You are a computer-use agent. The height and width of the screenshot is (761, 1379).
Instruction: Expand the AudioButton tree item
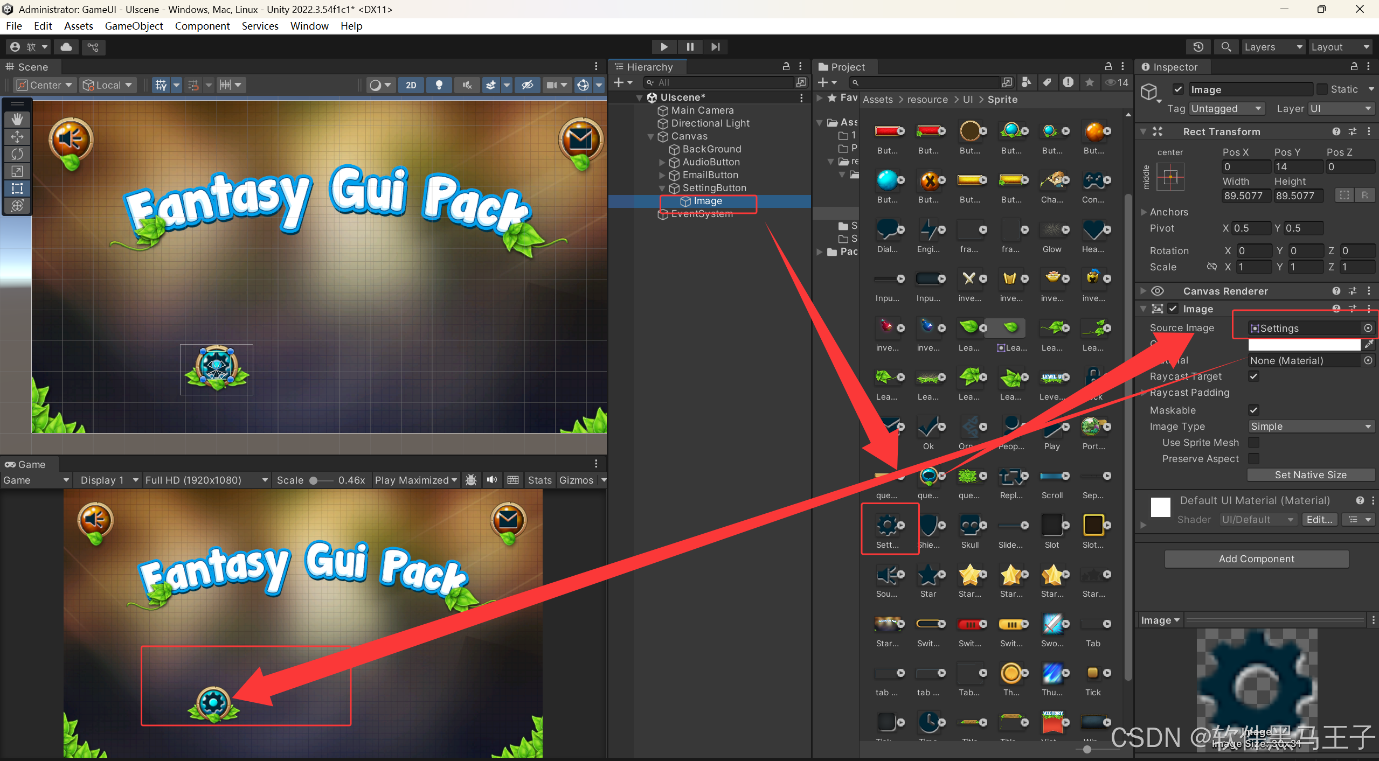662,162
